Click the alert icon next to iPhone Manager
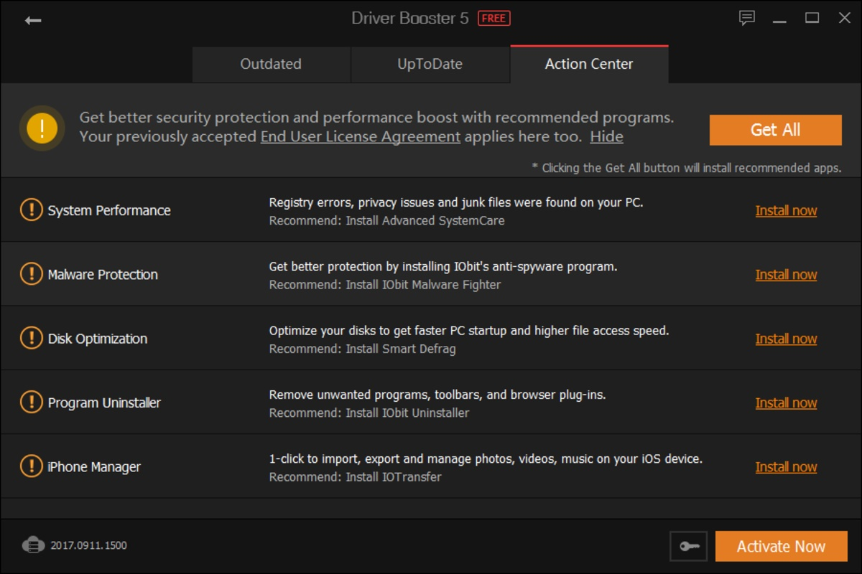Image resolution: width=862 pixels, height=574 pixels. 30,466
